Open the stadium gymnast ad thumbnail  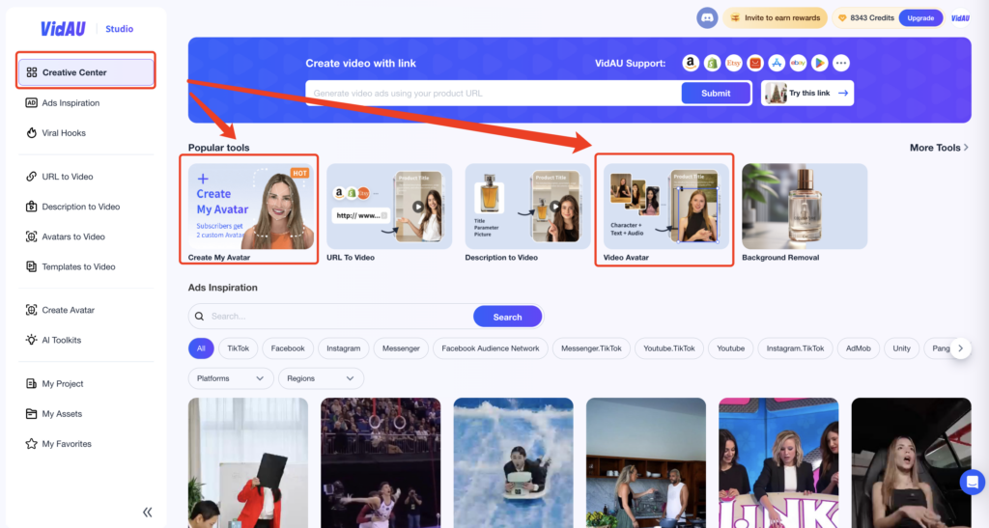point(381,462)
